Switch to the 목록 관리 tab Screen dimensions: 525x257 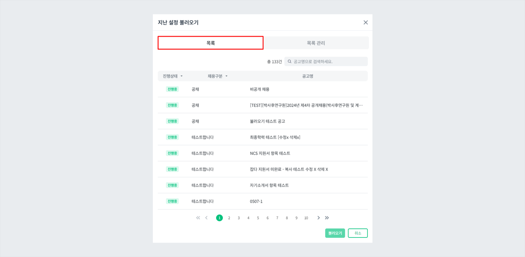point(316,42)
